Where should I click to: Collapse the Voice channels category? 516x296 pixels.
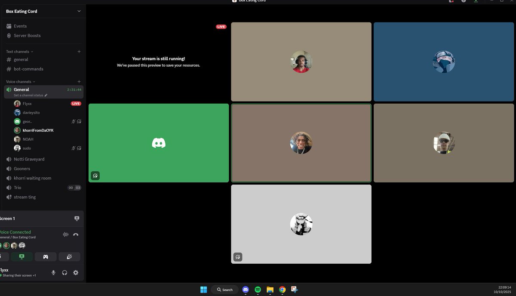click(x=21, y=82)
